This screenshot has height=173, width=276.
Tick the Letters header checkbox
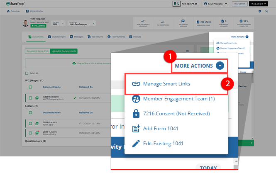coord(30,112)
